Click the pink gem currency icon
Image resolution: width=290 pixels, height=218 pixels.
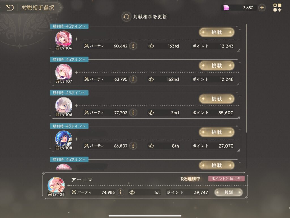tap(226, 8)
